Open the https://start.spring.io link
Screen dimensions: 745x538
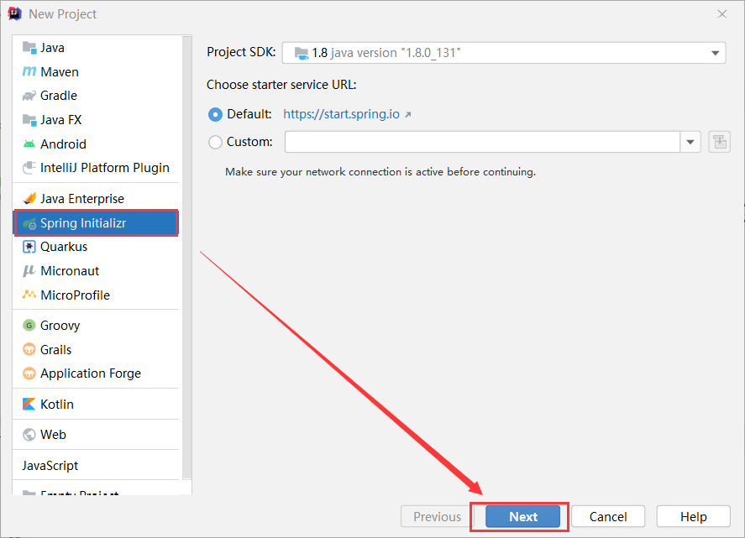coord(341,114)
